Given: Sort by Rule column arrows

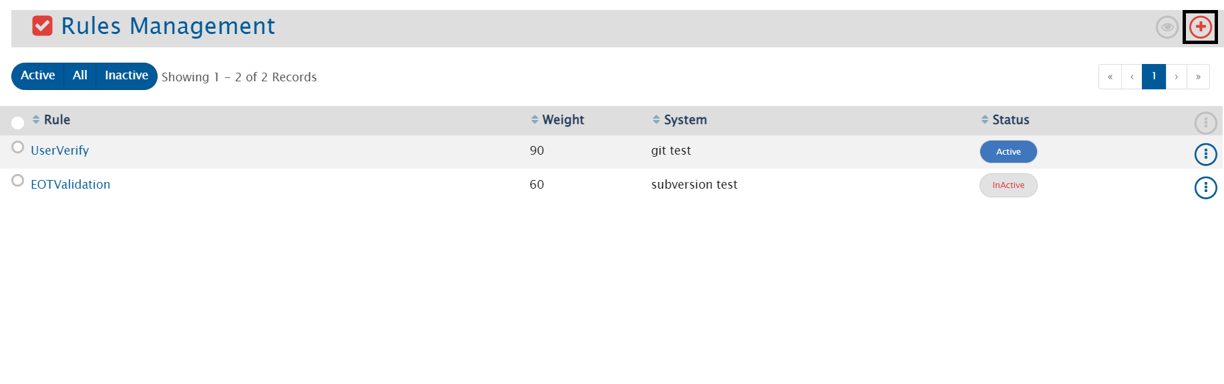Looking at the screenshot, I should tap(36, 119).
